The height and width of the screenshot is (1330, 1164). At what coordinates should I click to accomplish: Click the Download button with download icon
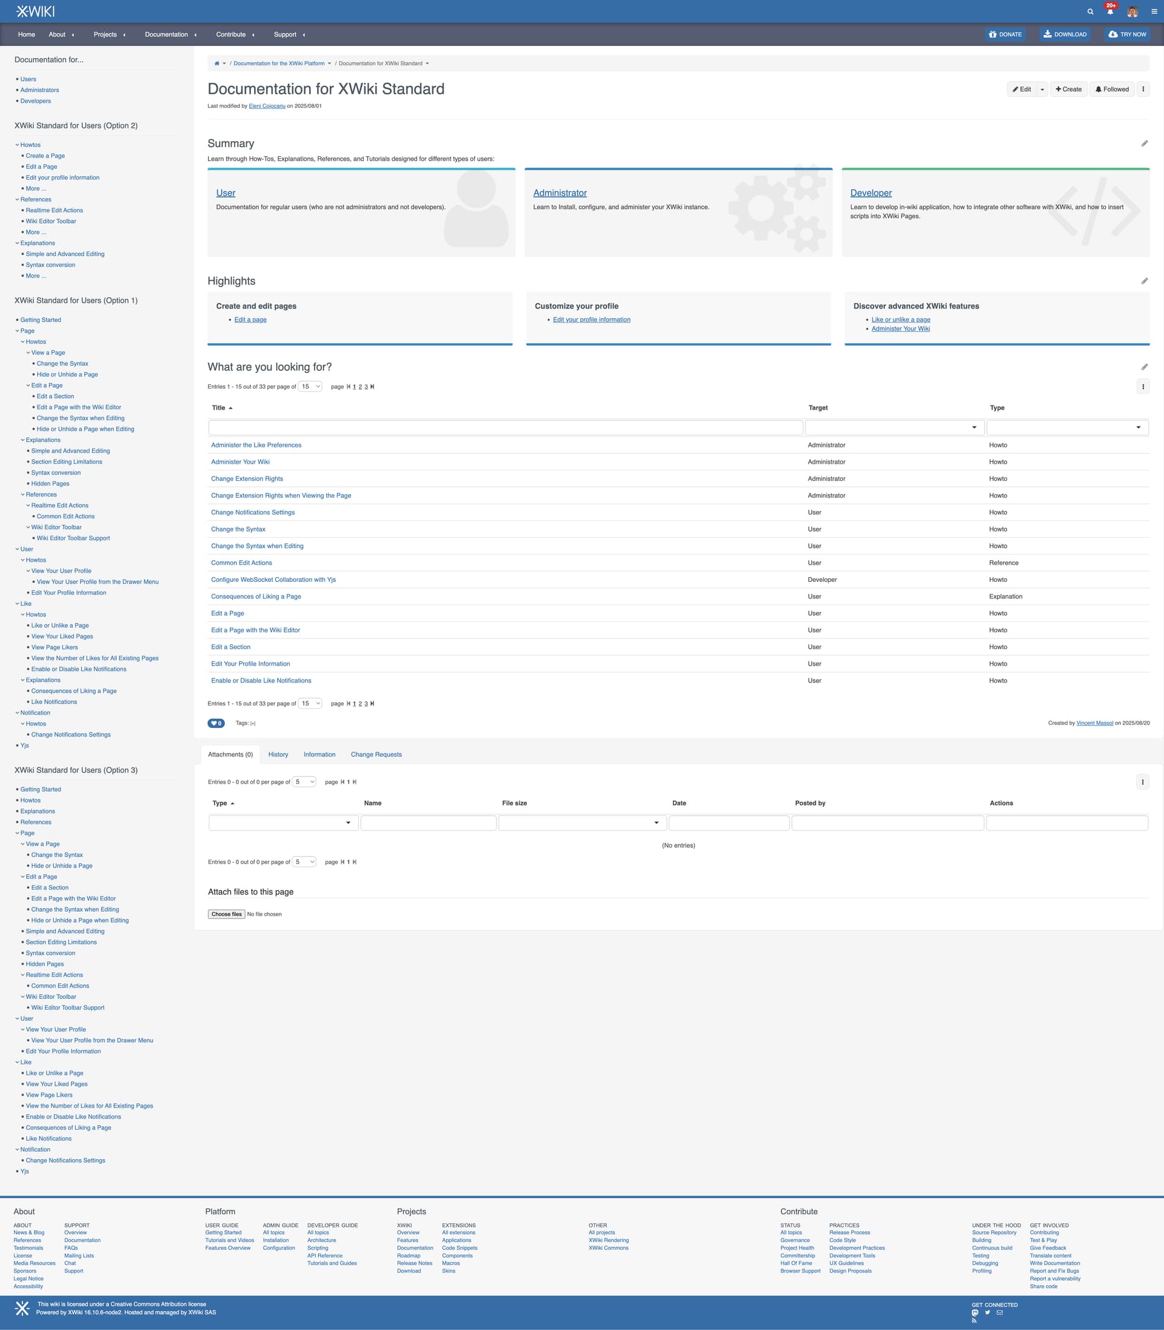[x=1065, y=35]
